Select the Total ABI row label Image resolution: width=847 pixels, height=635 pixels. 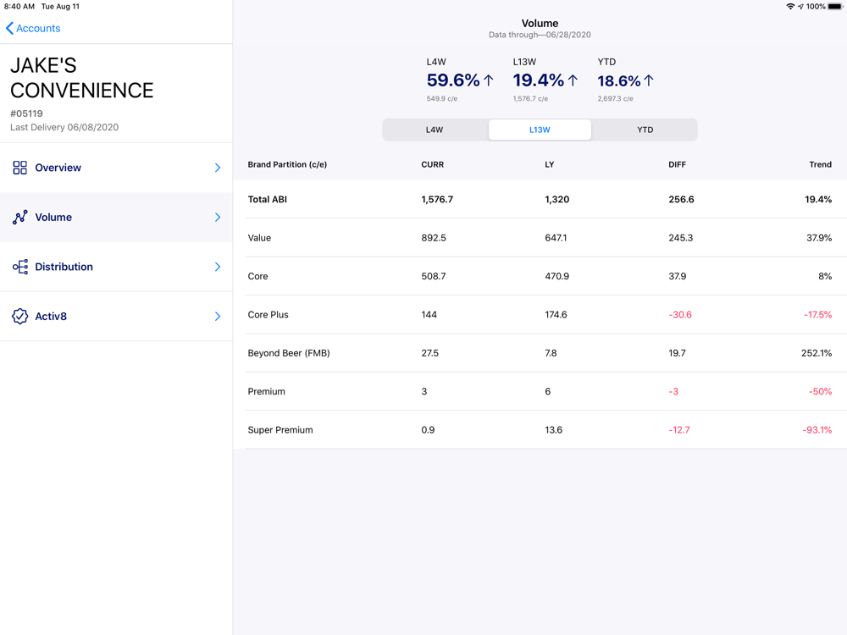coord(268,199)
